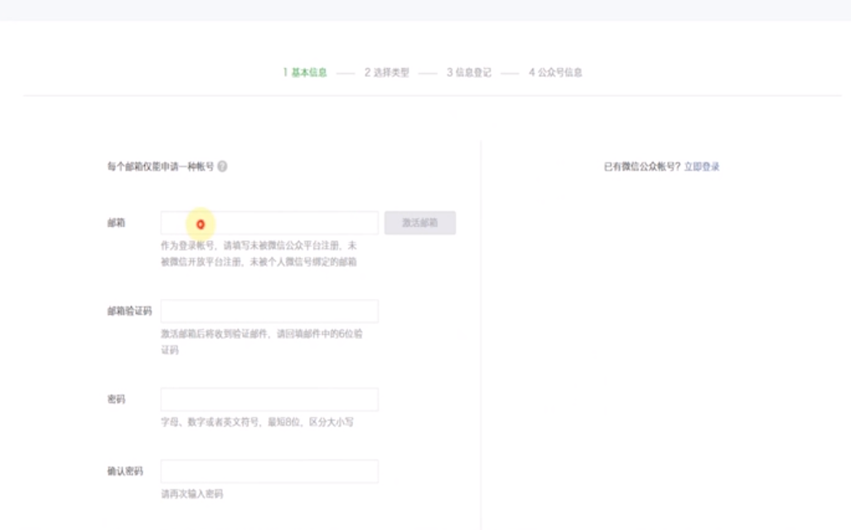Go to step 2 选择类型
Screen dimensions: 851x530
pos(387,73)
